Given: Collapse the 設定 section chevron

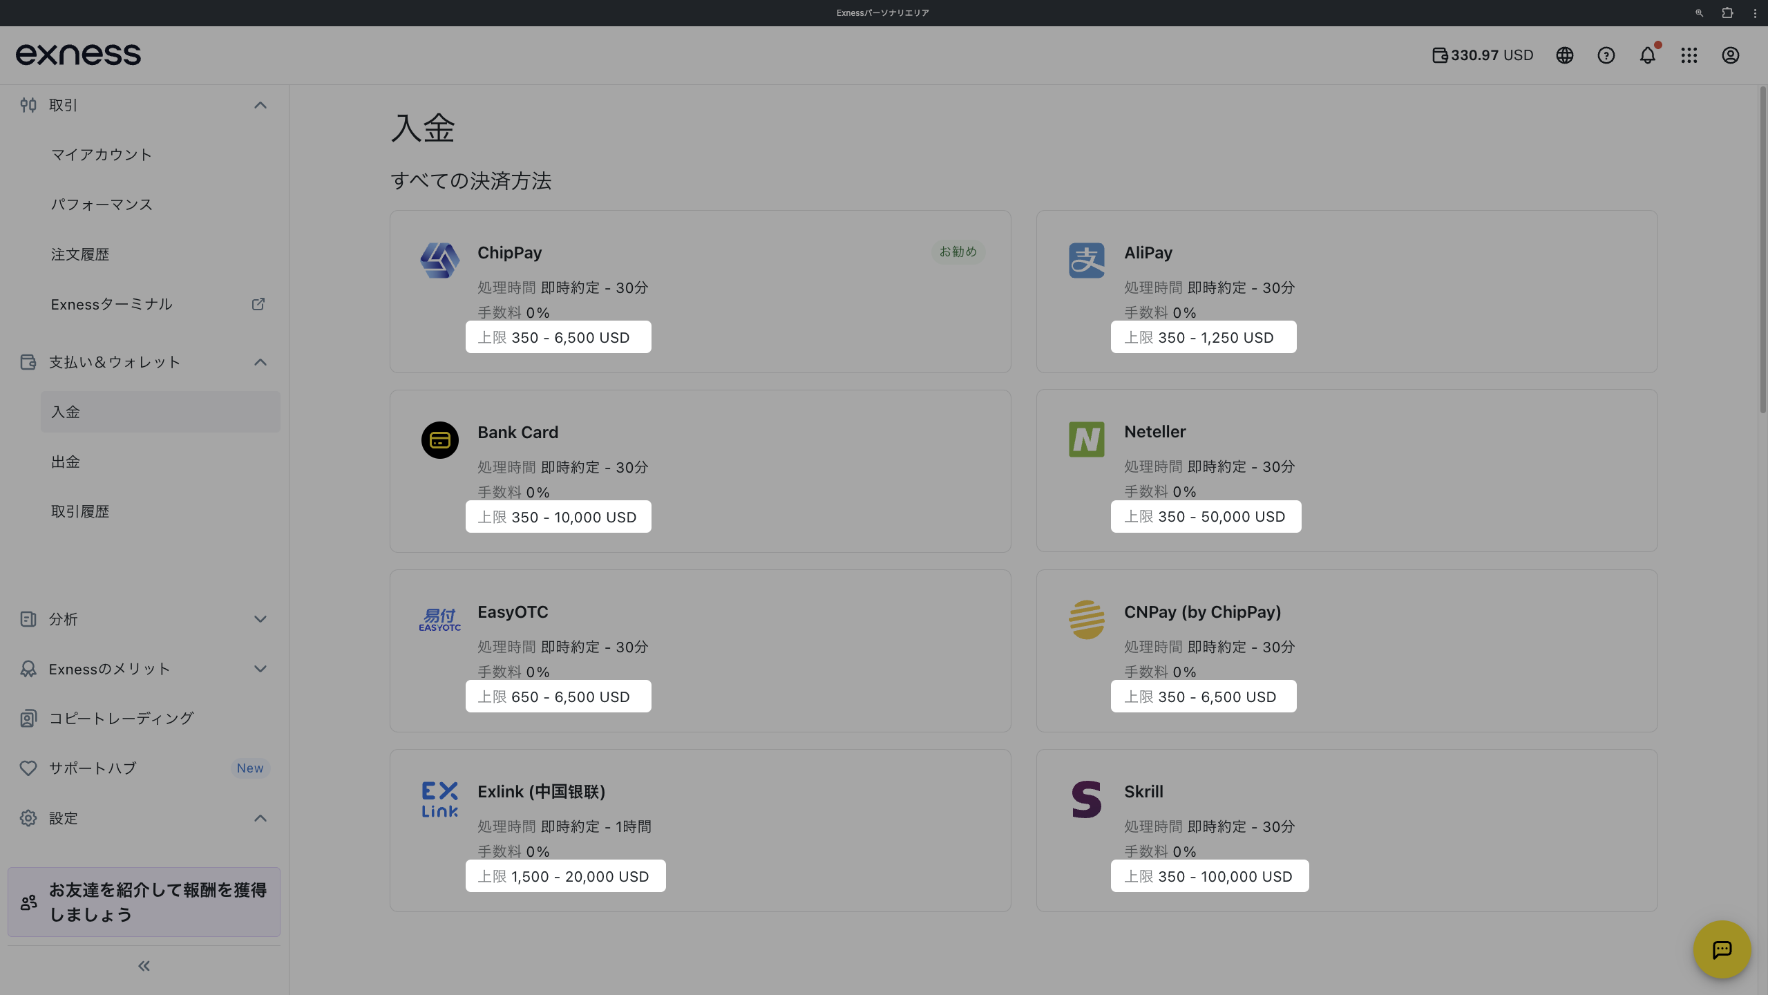Looking at the screenshot, I should 260,818.
